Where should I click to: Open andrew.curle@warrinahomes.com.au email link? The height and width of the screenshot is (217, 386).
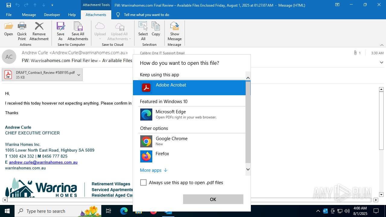pos(43,162)
